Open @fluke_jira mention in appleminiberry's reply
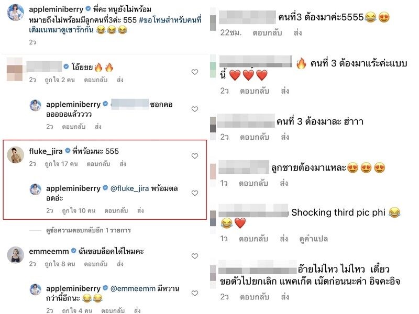Screen dimensions: 419x314 tap(129, 188)
